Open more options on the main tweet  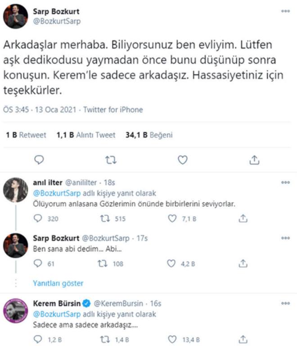pos(285,11)
